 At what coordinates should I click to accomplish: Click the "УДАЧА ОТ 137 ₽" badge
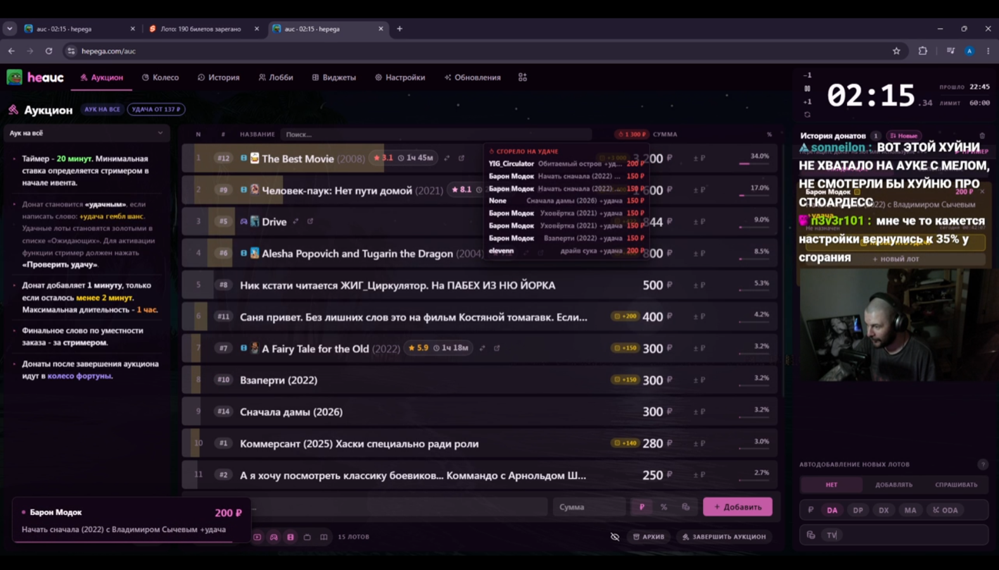click(x=156, y=109)
